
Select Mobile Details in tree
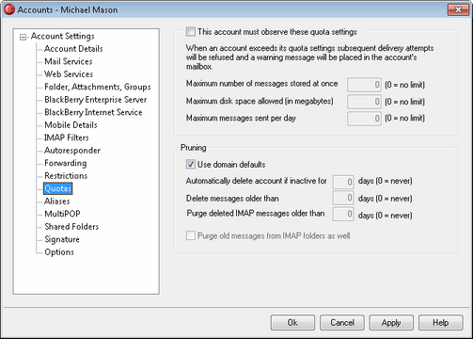[x=71, y=125]
